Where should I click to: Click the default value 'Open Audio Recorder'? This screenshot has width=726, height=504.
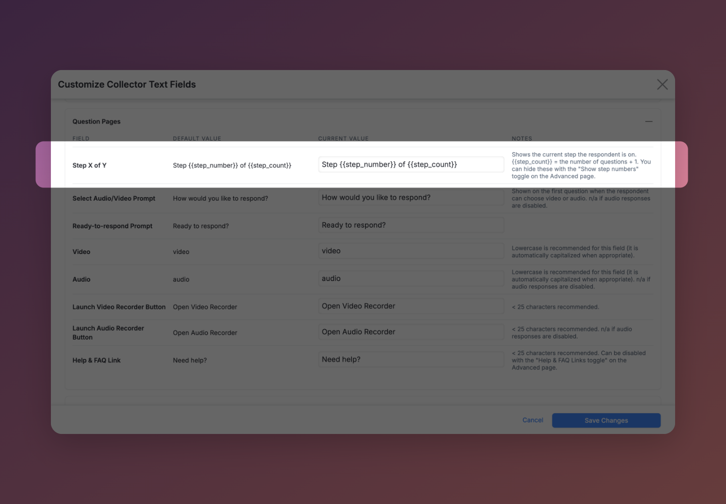(x=205, y=333)
